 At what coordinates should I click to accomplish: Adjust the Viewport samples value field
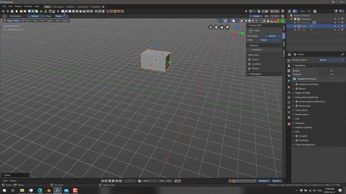click(331, 74)
